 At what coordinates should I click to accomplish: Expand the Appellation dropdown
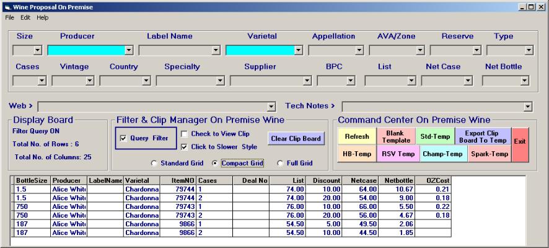[x=359, y=50]
